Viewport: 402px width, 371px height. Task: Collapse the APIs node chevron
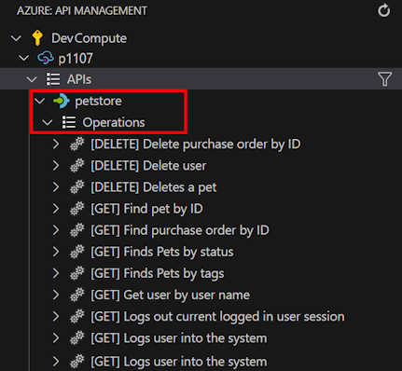pos(32,79)
